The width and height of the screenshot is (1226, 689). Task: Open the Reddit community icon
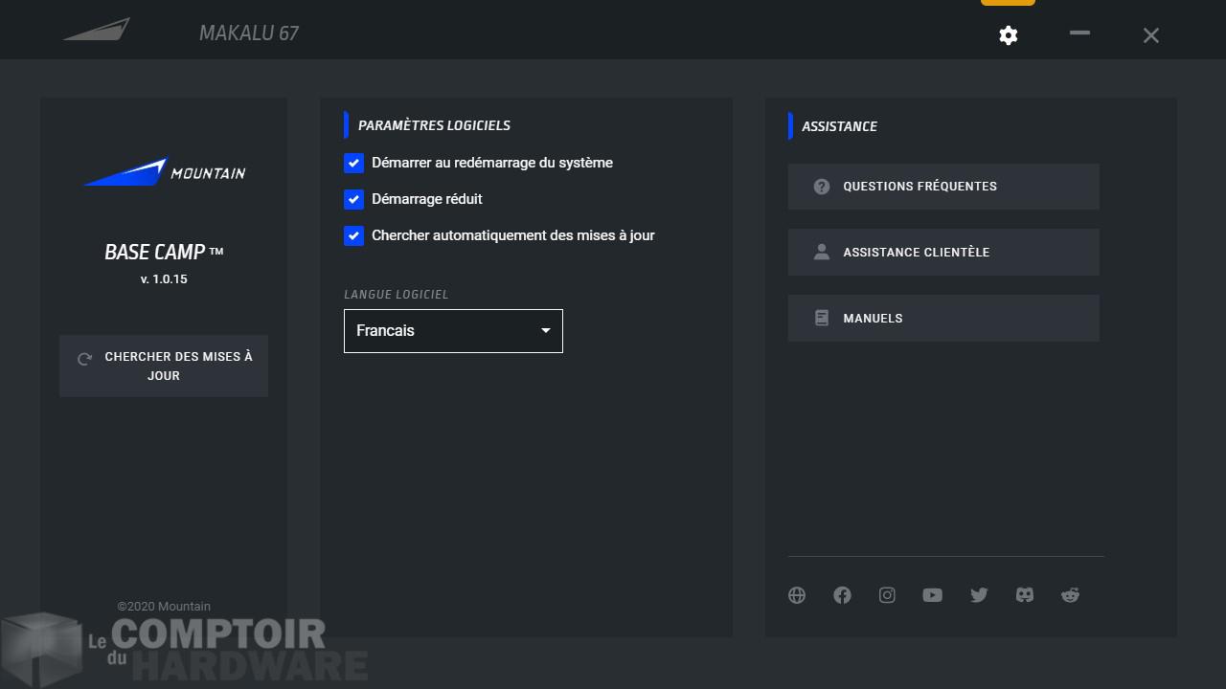[1070, 595]
